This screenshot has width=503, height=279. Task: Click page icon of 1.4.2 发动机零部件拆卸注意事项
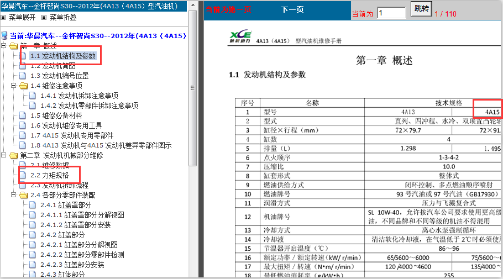point(33,106)
